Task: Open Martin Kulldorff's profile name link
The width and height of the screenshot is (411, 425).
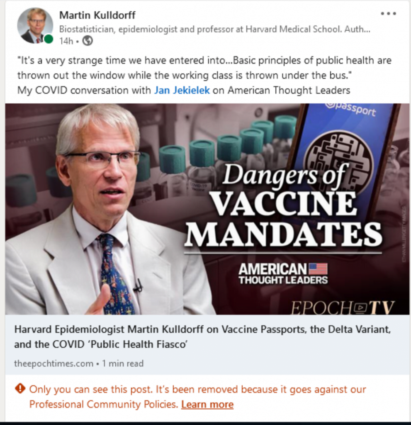Action: (x=97, y=15)
